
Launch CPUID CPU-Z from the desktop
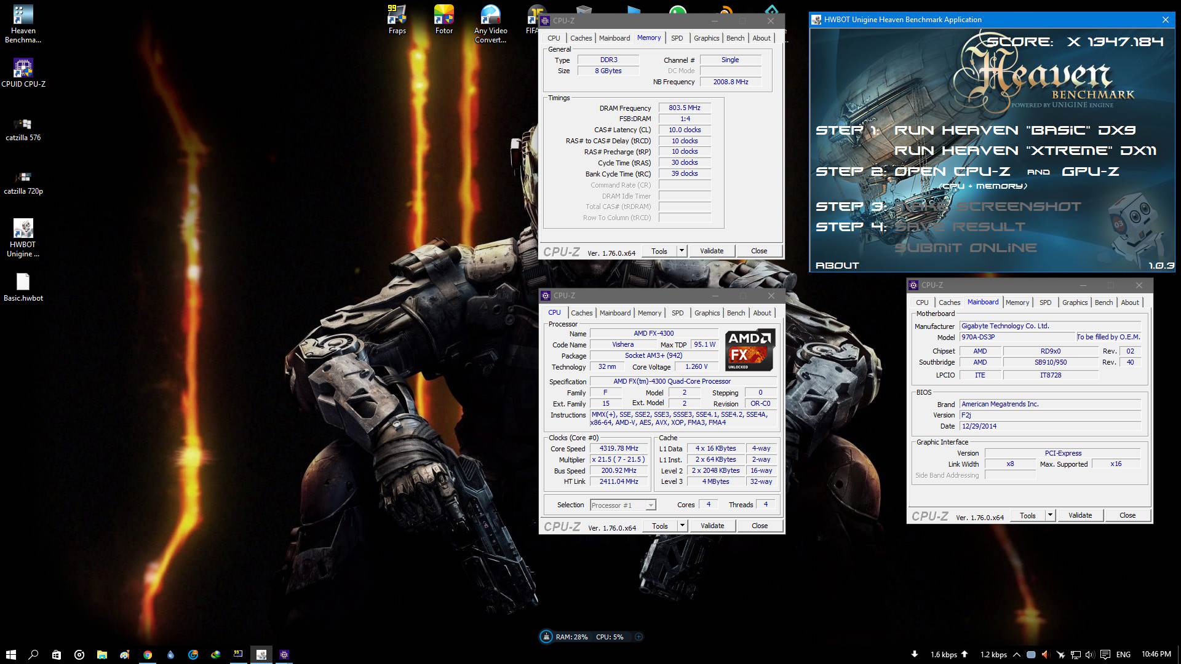point(23,73)
